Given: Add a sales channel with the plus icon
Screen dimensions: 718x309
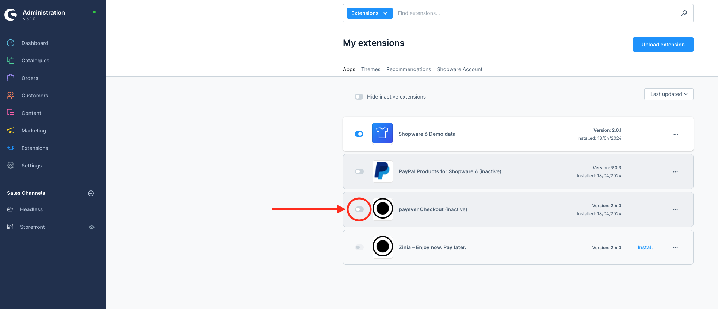Looking at the screenshot, I should coord(91,193).
